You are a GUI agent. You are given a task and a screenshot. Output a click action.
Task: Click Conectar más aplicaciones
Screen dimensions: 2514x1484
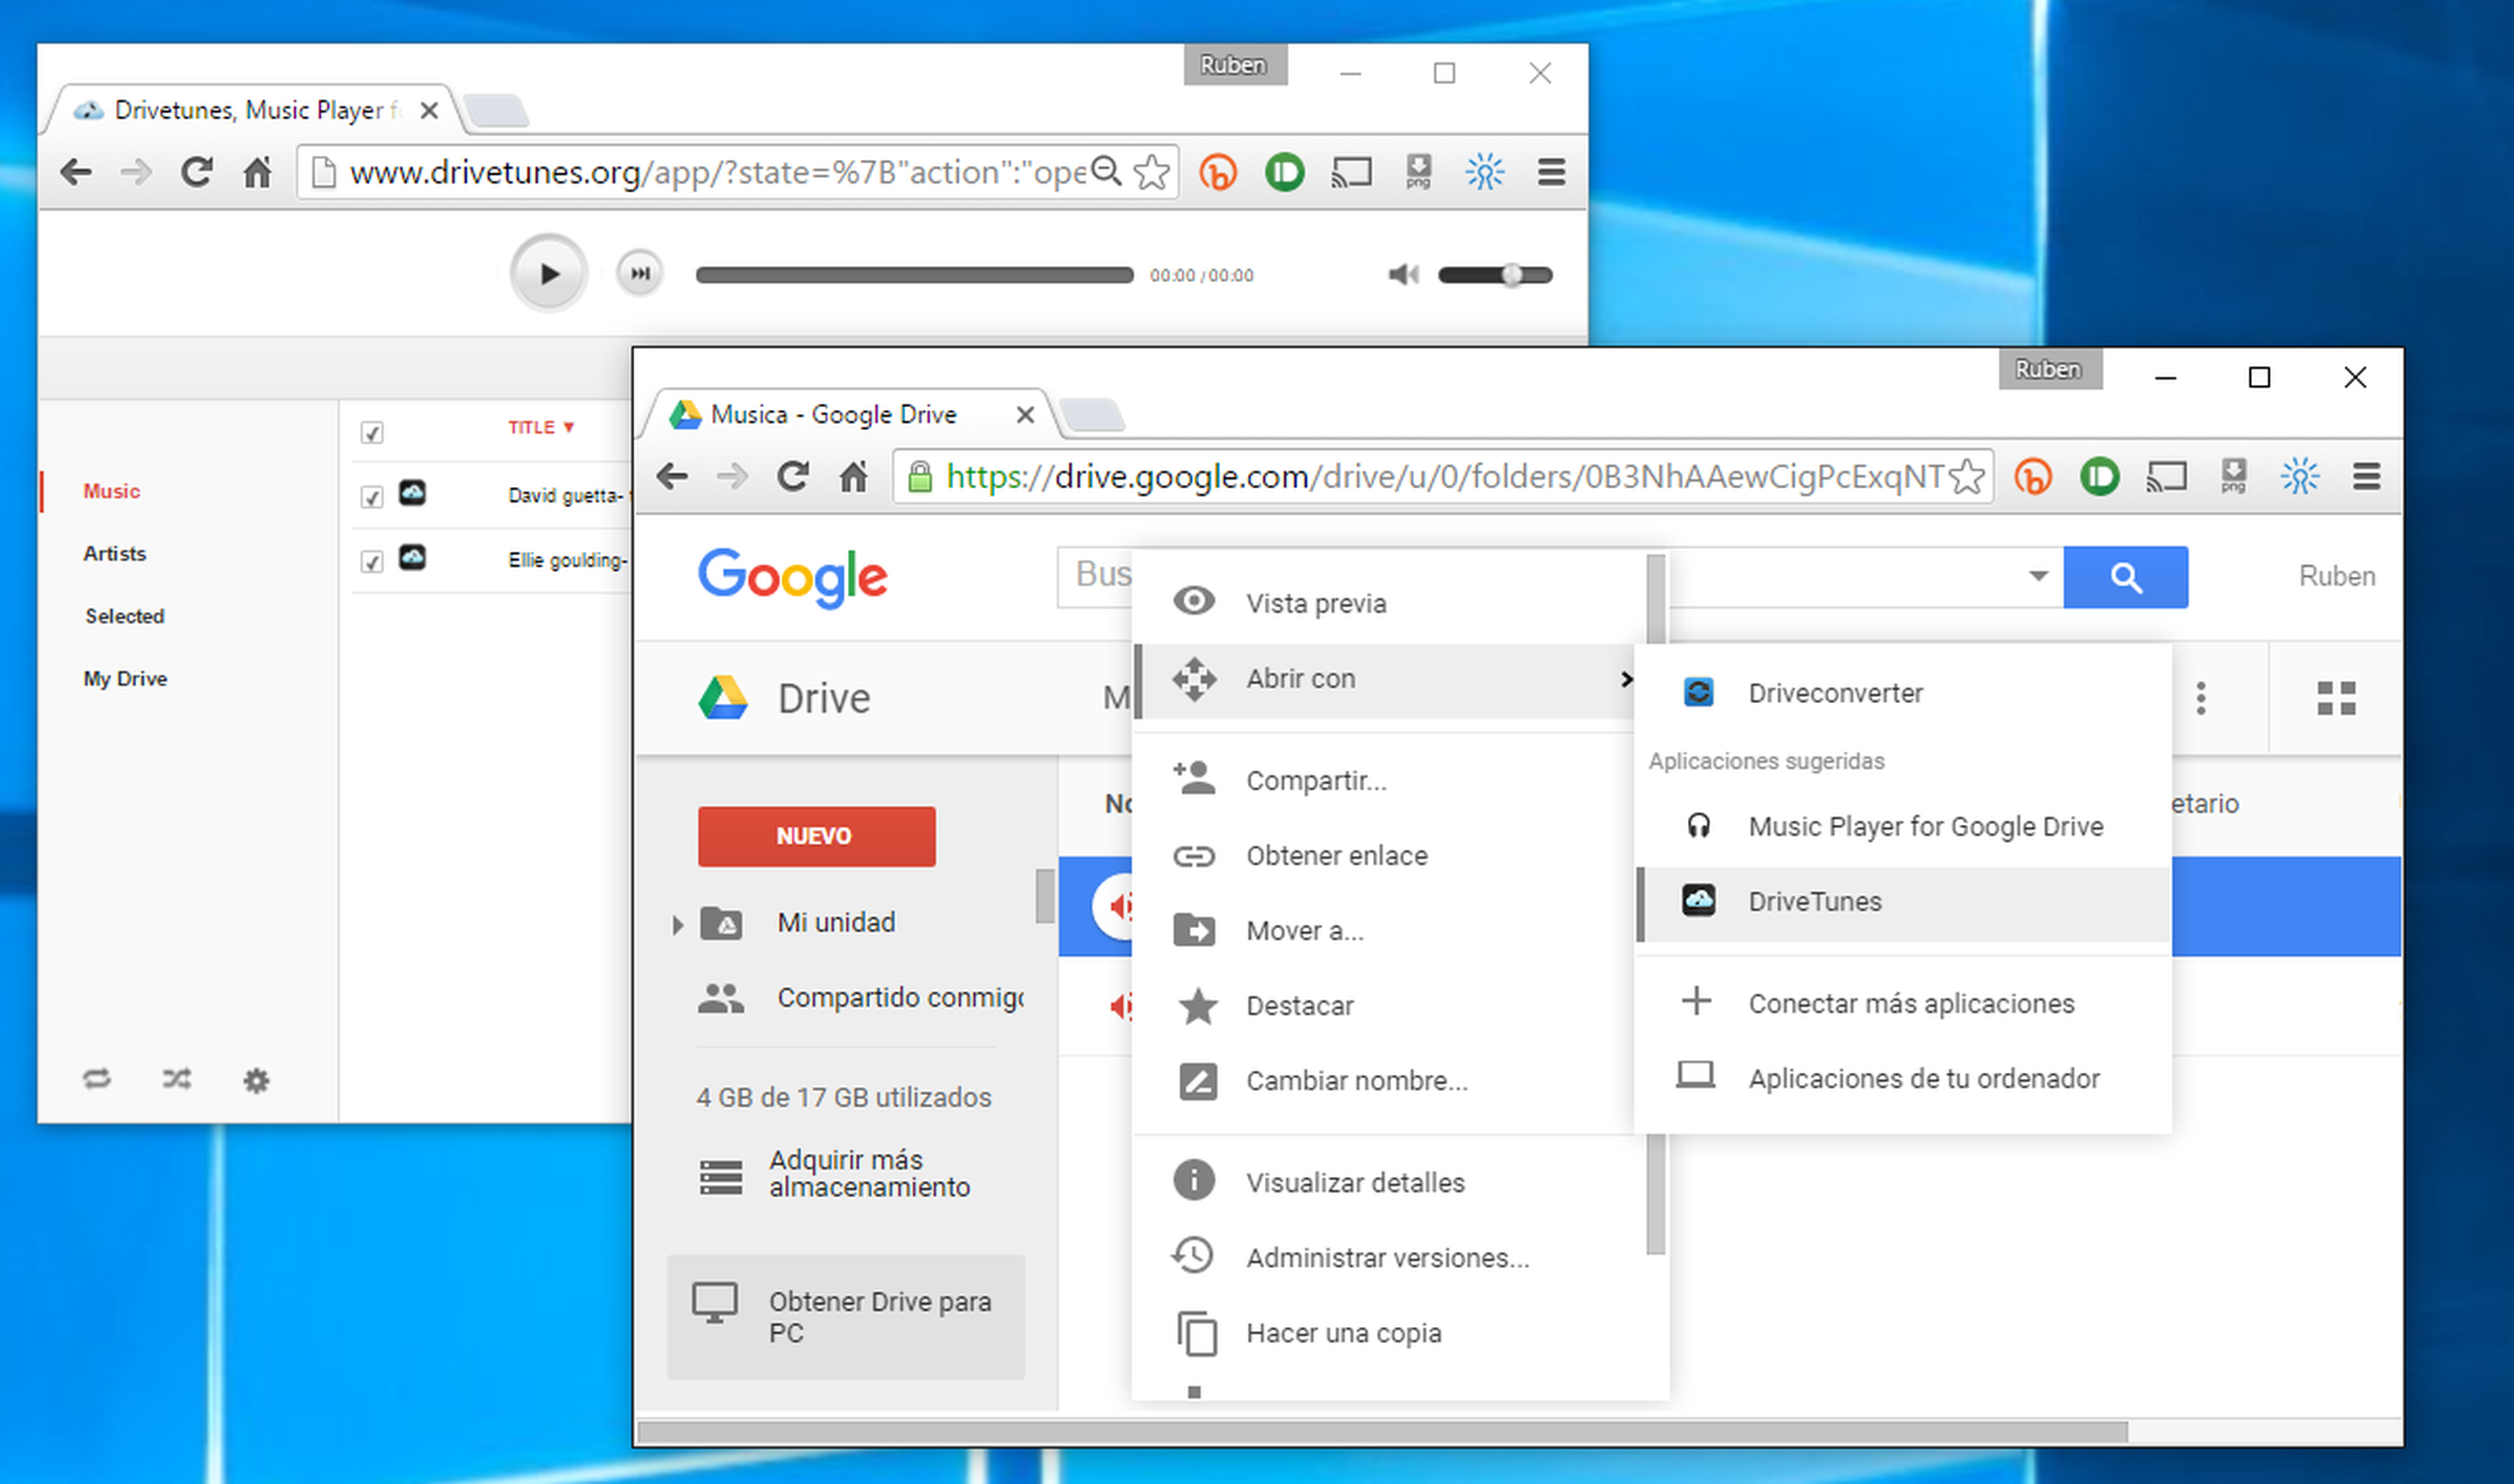pyautogui.click(x=1903, y=1003)
